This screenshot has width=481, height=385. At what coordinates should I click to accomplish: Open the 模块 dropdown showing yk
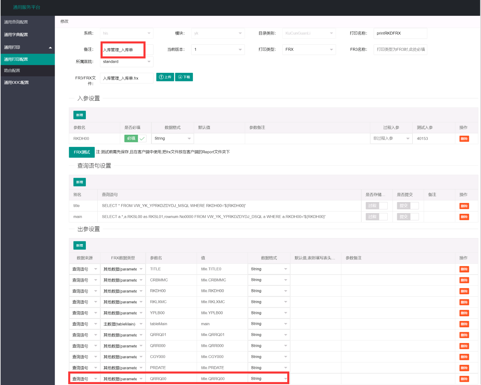coord(218,33)
